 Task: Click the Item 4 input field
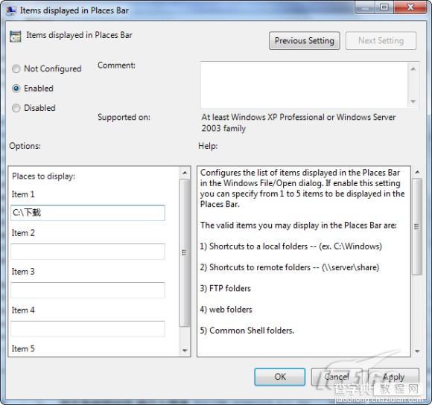(88, 328)
